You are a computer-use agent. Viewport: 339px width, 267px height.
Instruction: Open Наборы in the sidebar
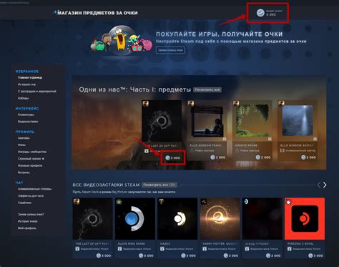tap(23, 98)
